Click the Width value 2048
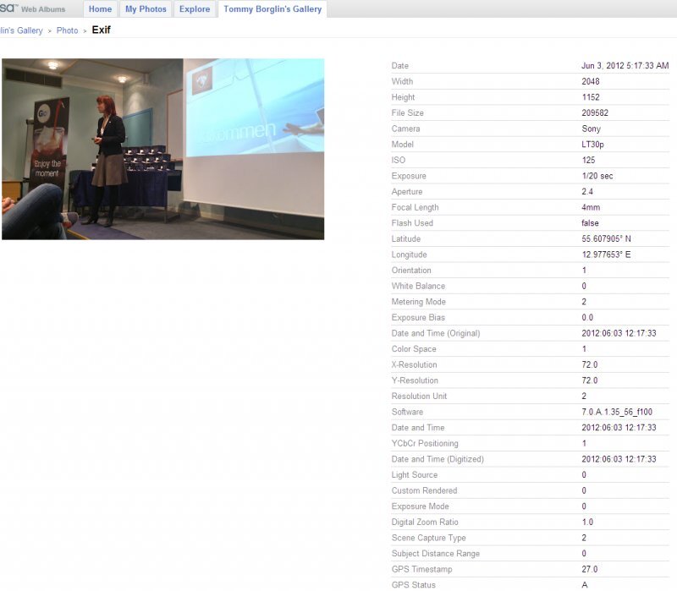Screen dimensions: 677x591 coord(591,82)
